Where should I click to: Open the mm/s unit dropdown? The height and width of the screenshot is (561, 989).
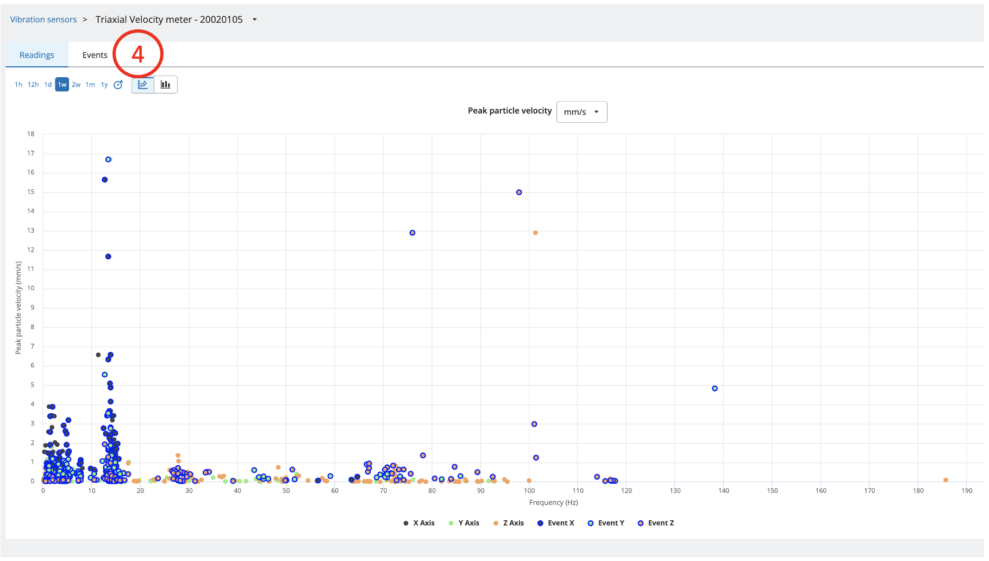point(581,112)
